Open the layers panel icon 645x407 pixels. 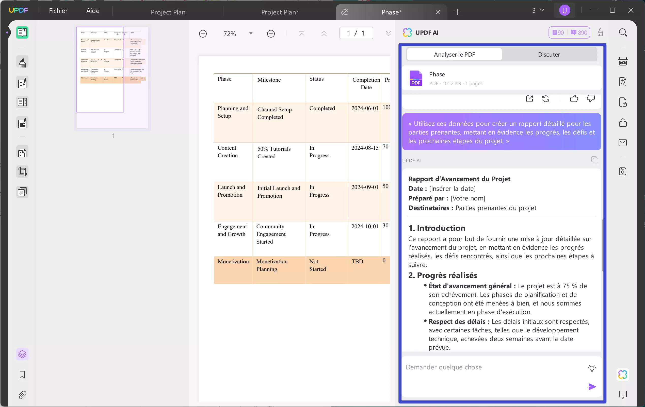pyautogui.click(x=22, y=354)
